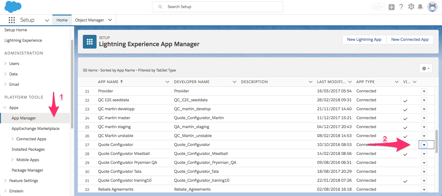Click the Salesforce cloud logo

click(x=13, y=6)
